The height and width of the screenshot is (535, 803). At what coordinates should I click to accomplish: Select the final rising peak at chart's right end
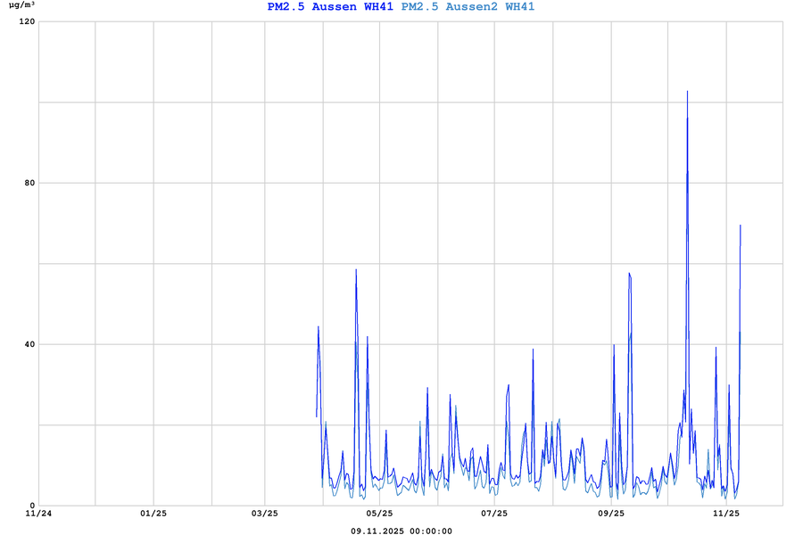point(741,226)
